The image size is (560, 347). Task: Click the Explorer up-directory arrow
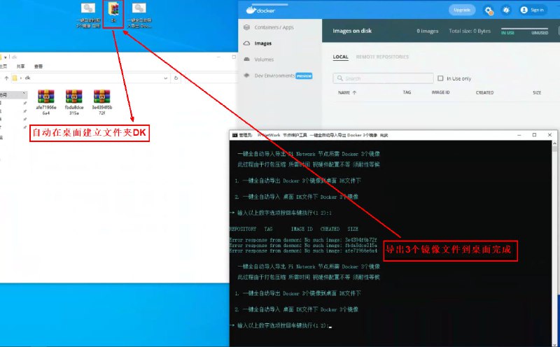[x=5, y=78]
